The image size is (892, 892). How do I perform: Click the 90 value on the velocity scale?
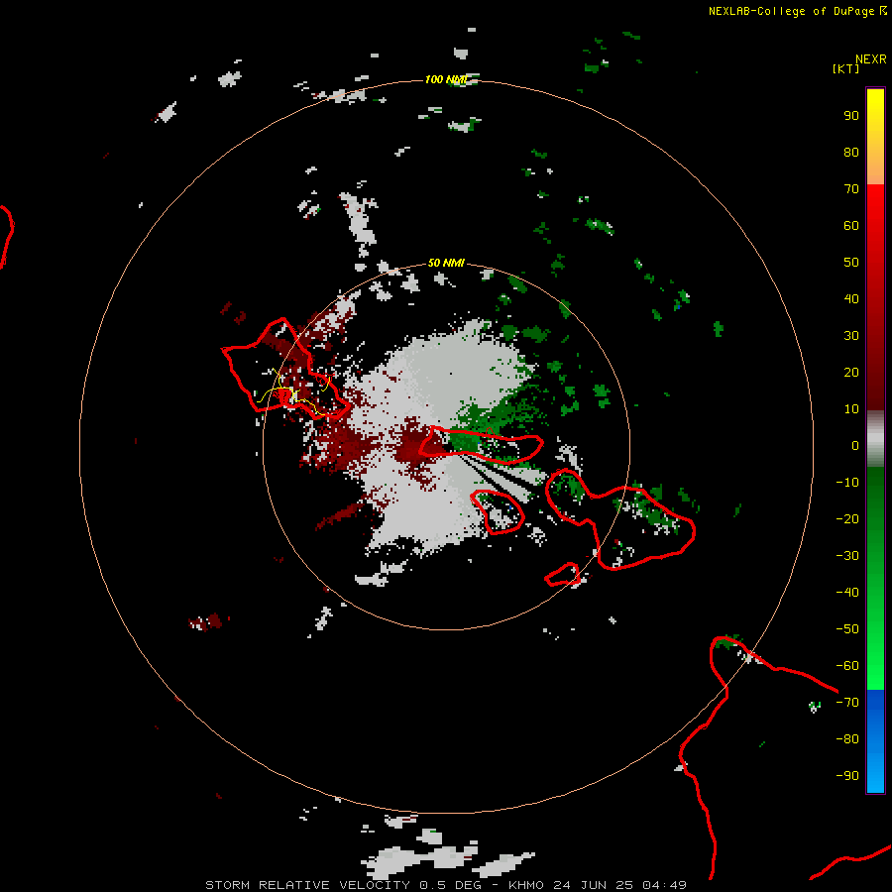click(851, 116)
